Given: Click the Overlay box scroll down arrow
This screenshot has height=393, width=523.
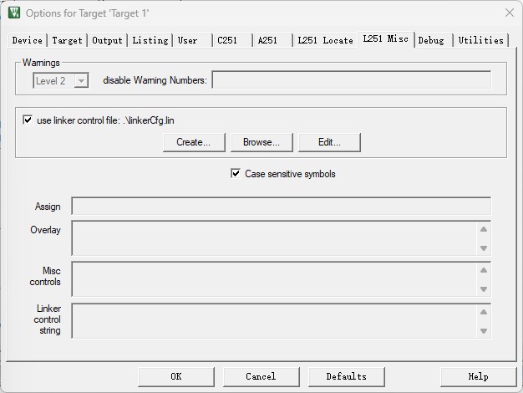Looking at the screenshot, I should (x=484, y=248).
